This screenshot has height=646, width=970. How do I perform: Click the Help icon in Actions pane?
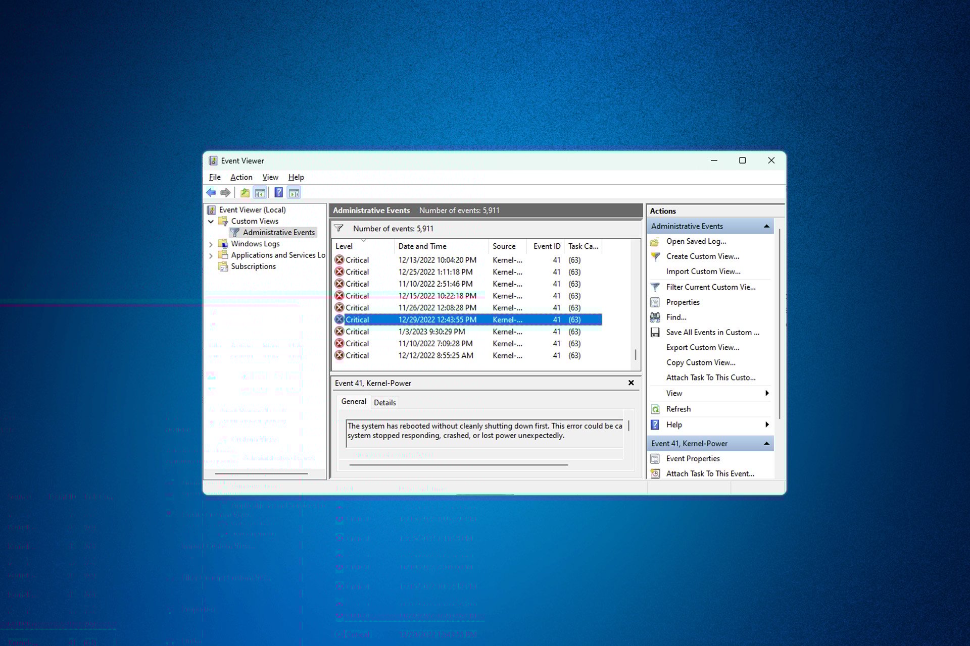click(x=655, y=424)
